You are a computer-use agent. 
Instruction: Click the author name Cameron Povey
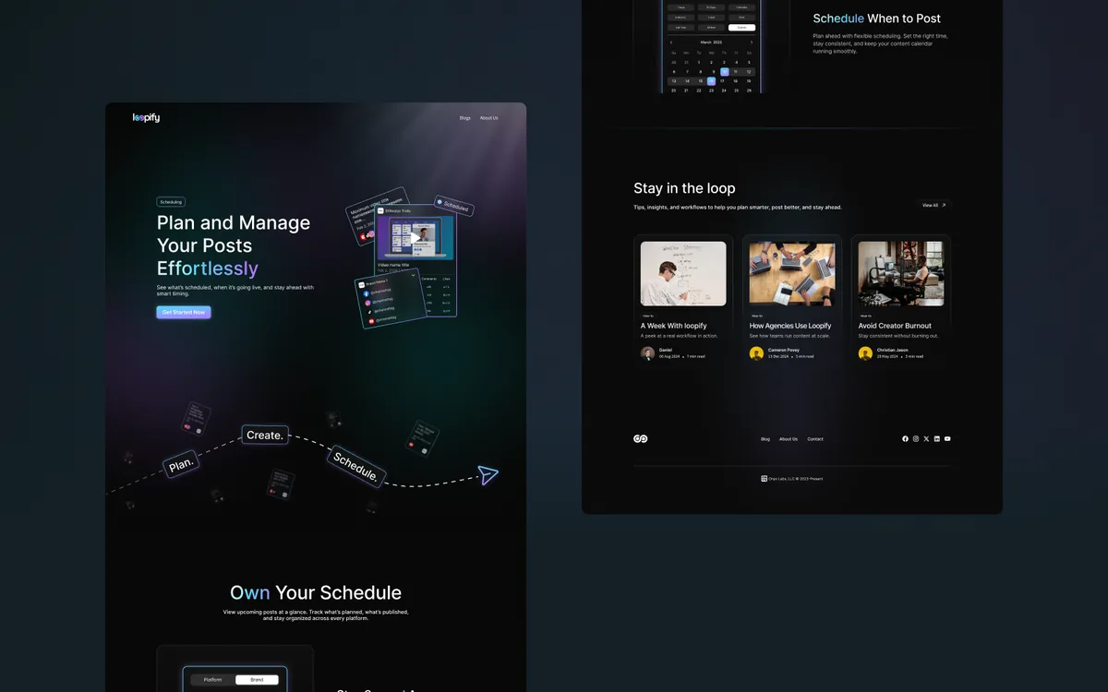(784, 350)
